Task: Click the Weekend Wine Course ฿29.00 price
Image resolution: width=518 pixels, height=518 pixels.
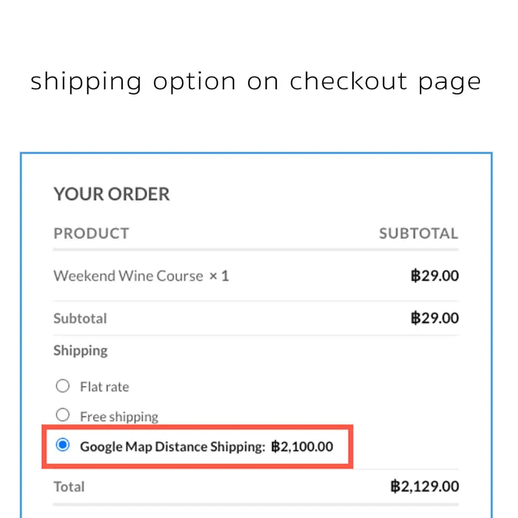Action: 434,276
